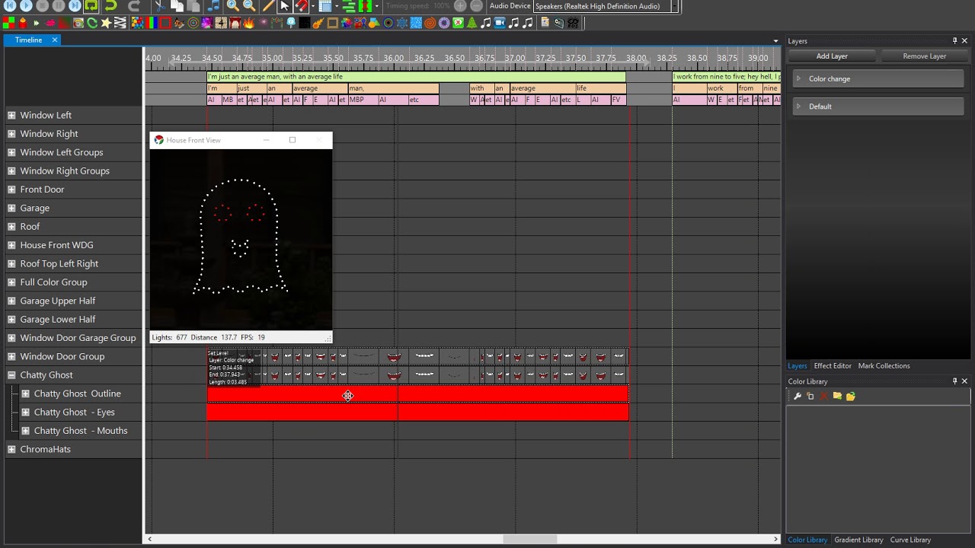Pick the green Tree effect icon

coord(472,23)
